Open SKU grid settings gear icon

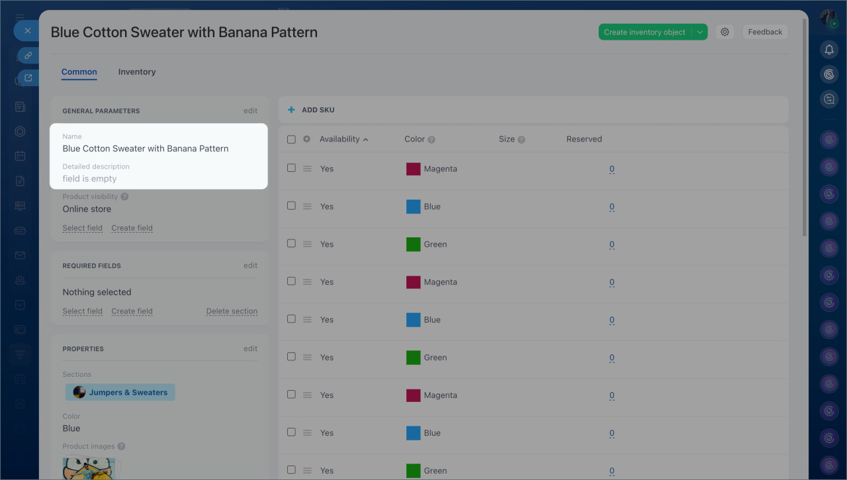306,140
